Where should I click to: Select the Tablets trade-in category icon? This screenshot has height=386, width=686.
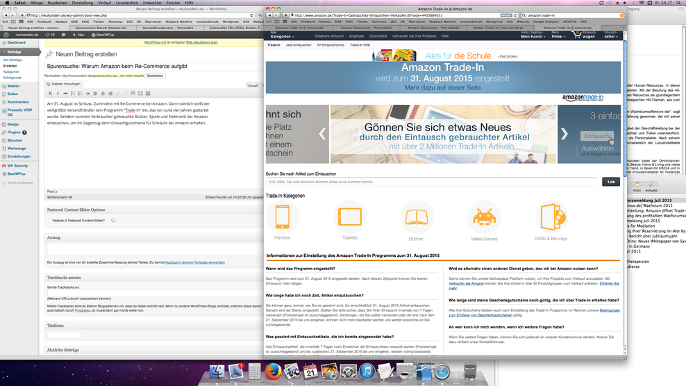349,217
